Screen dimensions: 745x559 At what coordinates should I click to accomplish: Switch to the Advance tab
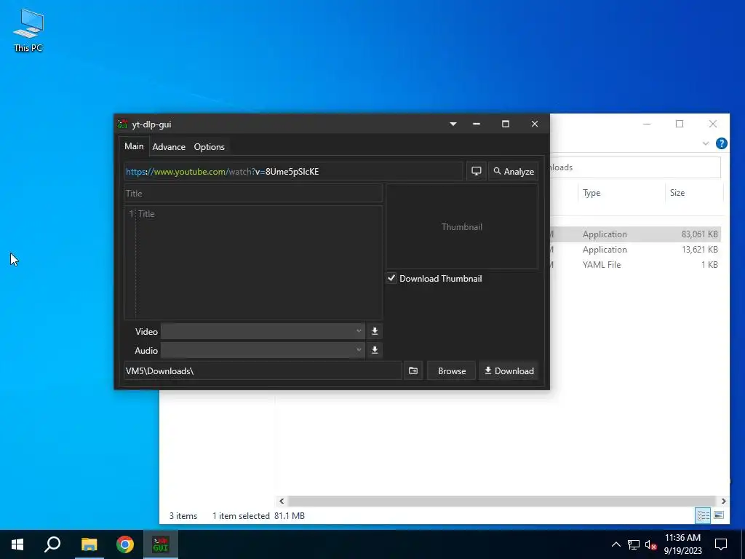tap(169, 147)
